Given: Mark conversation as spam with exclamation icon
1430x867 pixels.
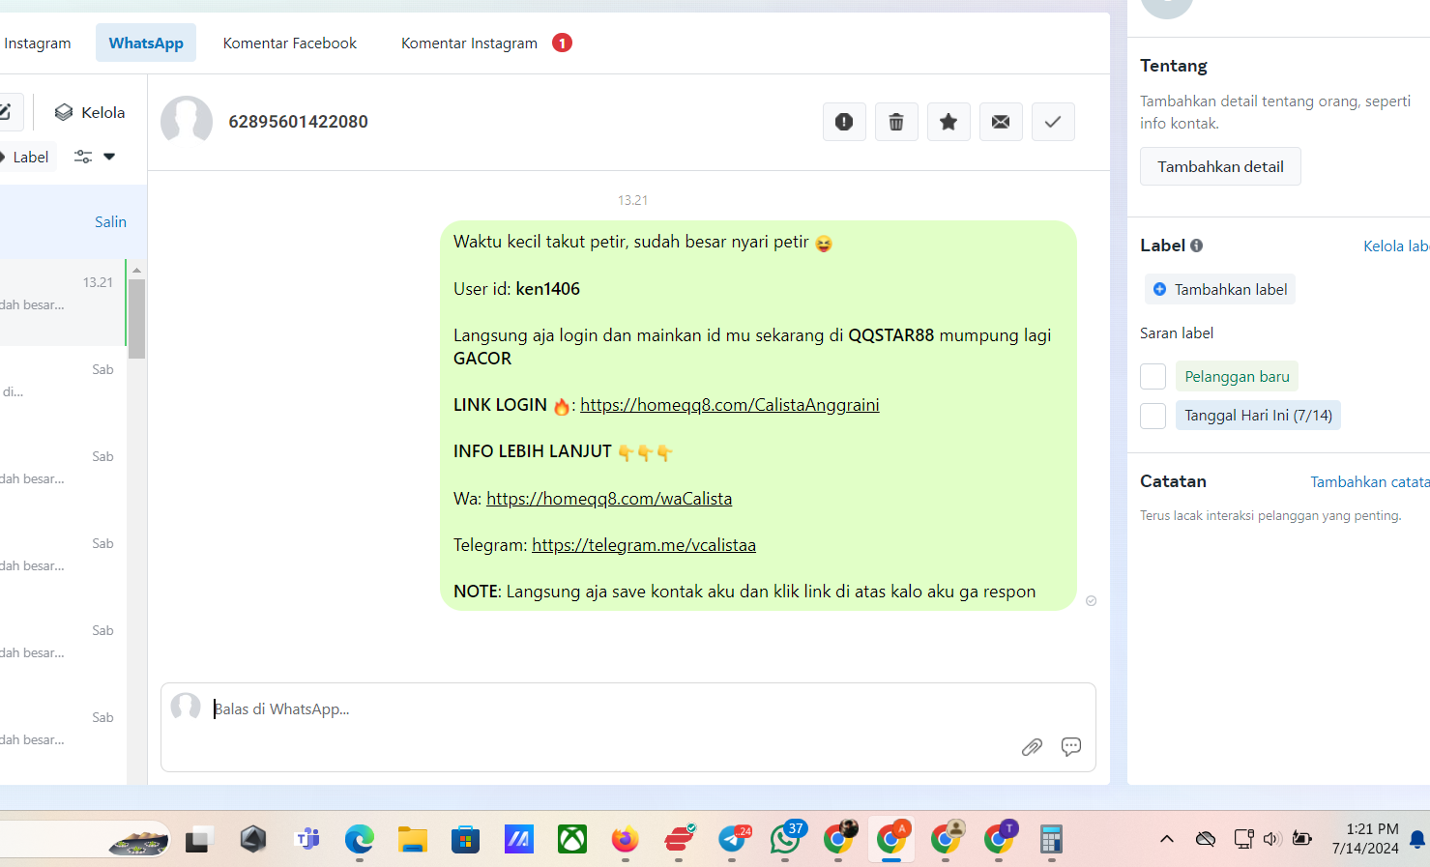Looking at the screenshot, I should (844, 122).
